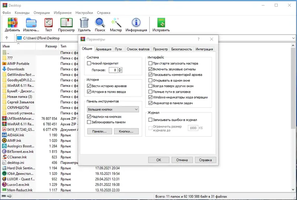This screenshot has width=297, height=200.
Task: Open the Операции menu
Action: [x=42, y=13]
